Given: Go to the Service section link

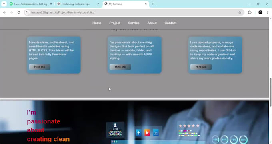Looking at the screenshot, I should (x=134, y=23).
